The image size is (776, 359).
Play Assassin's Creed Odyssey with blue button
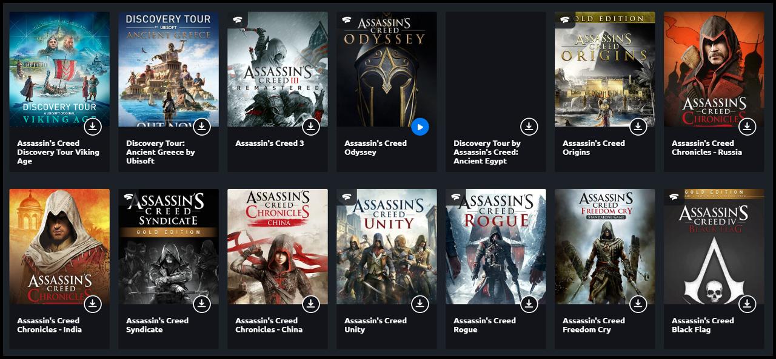tap(420, 127)
